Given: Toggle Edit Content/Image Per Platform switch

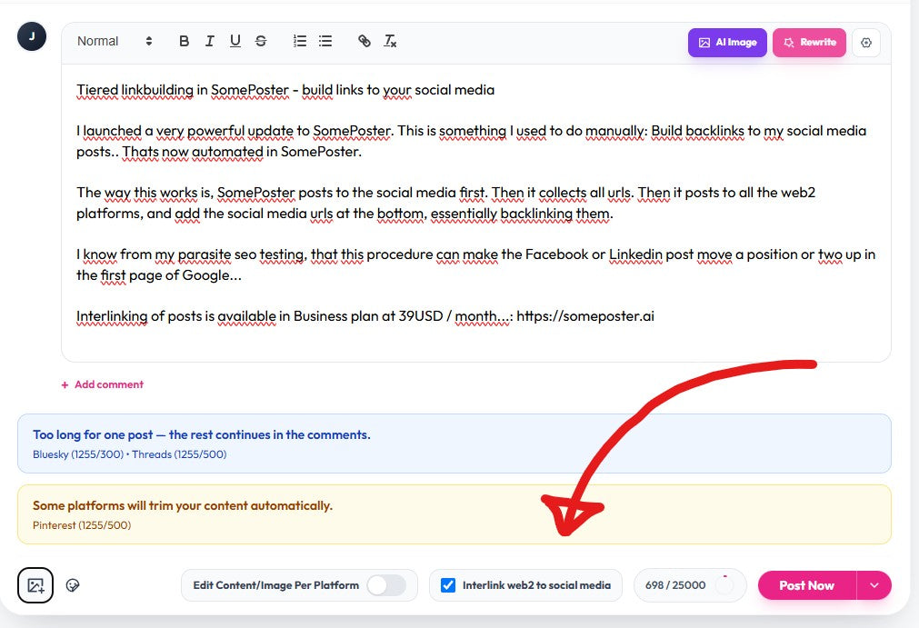Looking at the screenshot, I should (x=386, y=585).
